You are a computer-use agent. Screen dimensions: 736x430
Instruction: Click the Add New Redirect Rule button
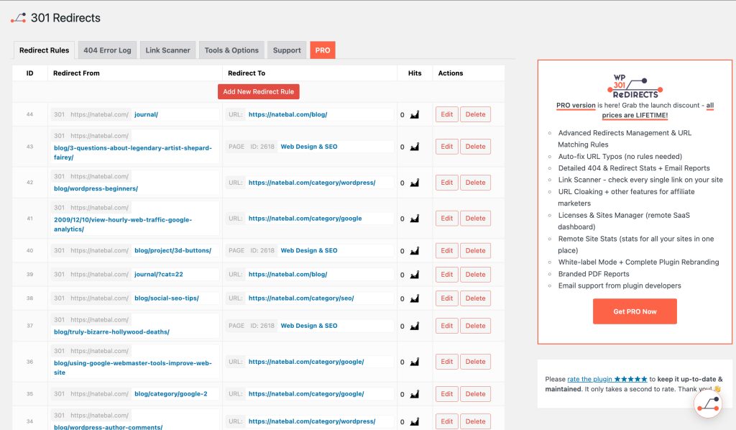(x=258, y=91)
